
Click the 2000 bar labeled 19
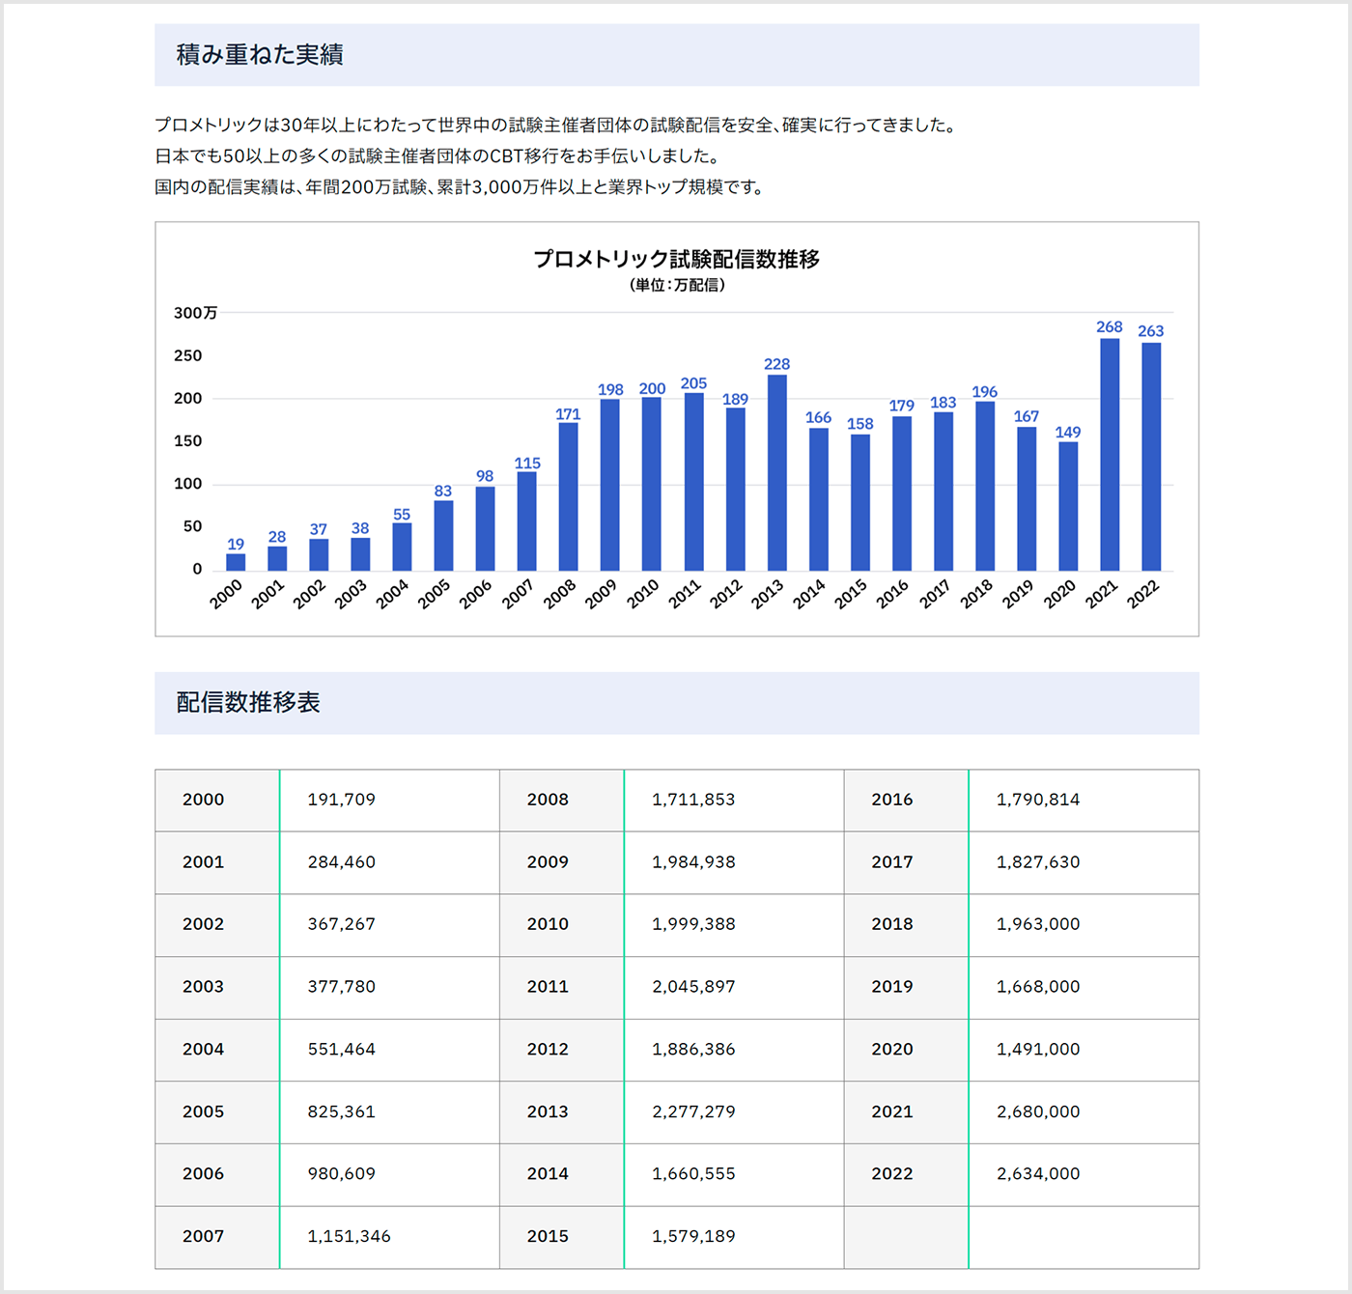236,562
